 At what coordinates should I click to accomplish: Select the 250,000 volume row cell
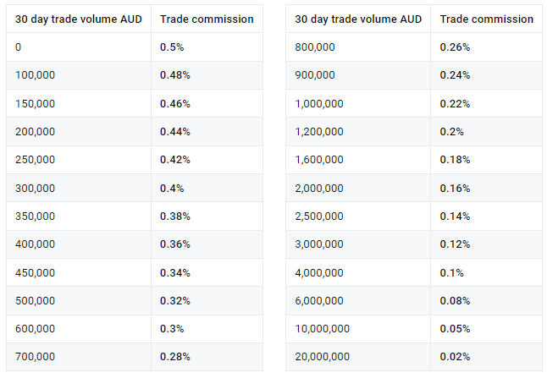coord(36,160)
